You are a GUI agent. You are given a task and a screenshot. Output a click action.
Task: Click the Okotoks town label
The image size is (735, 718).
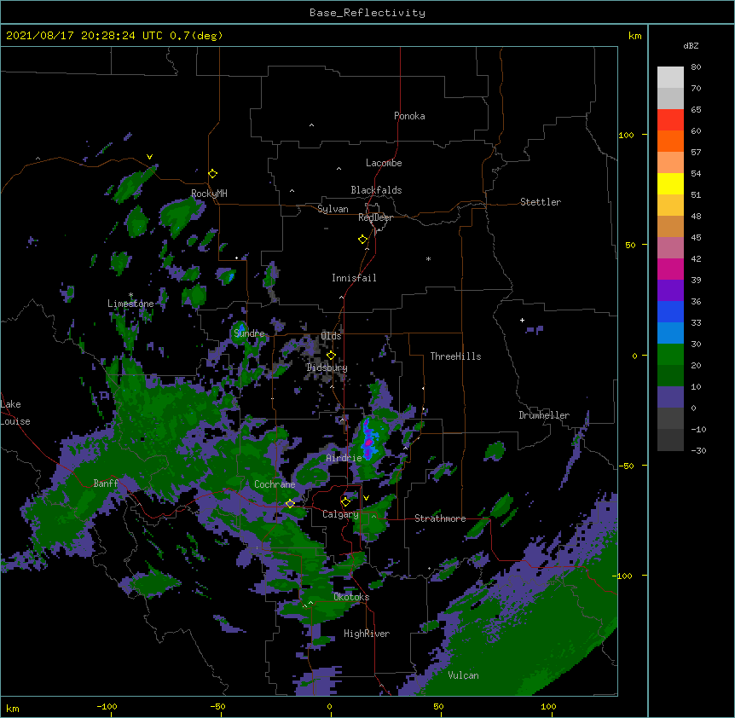point(351,597)
